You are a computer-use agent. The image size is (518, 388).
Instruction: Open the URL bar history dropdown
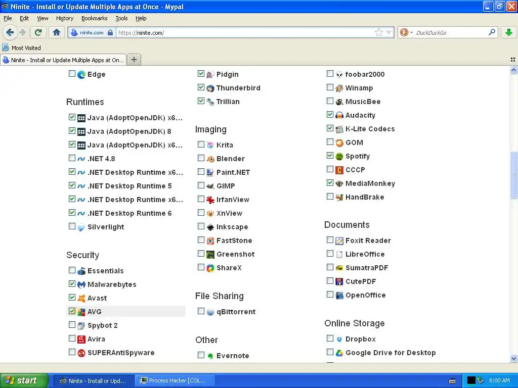pos(389,32)
